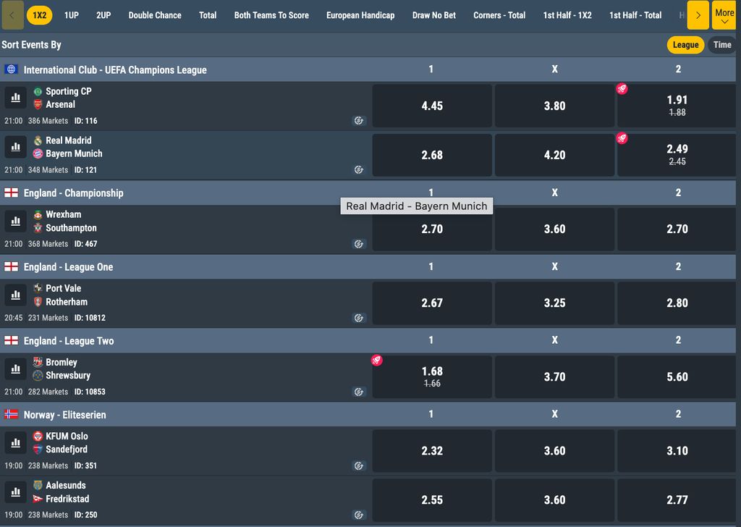This screenshot has width=741, height=527.
Task: Collapse UEFA Champions League section header
Action: pyautogui.click(x=368, y=69)
